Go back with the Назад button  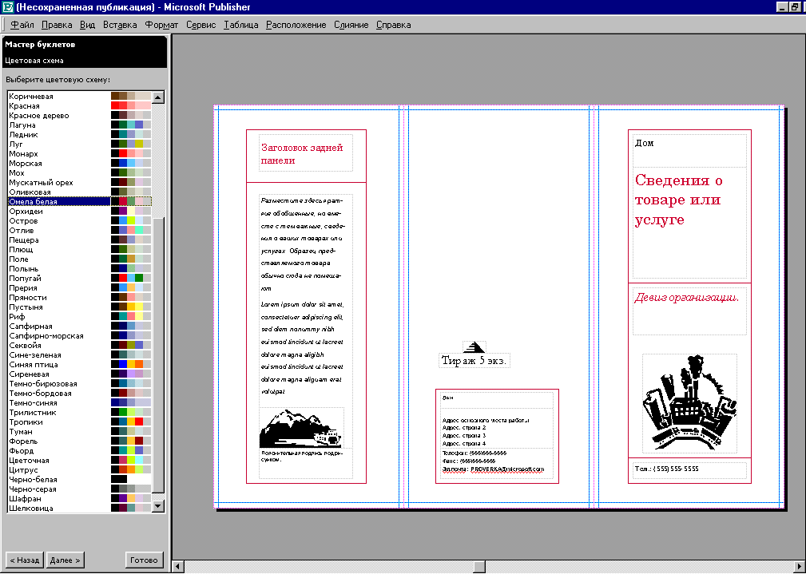(x=24, y=560)
